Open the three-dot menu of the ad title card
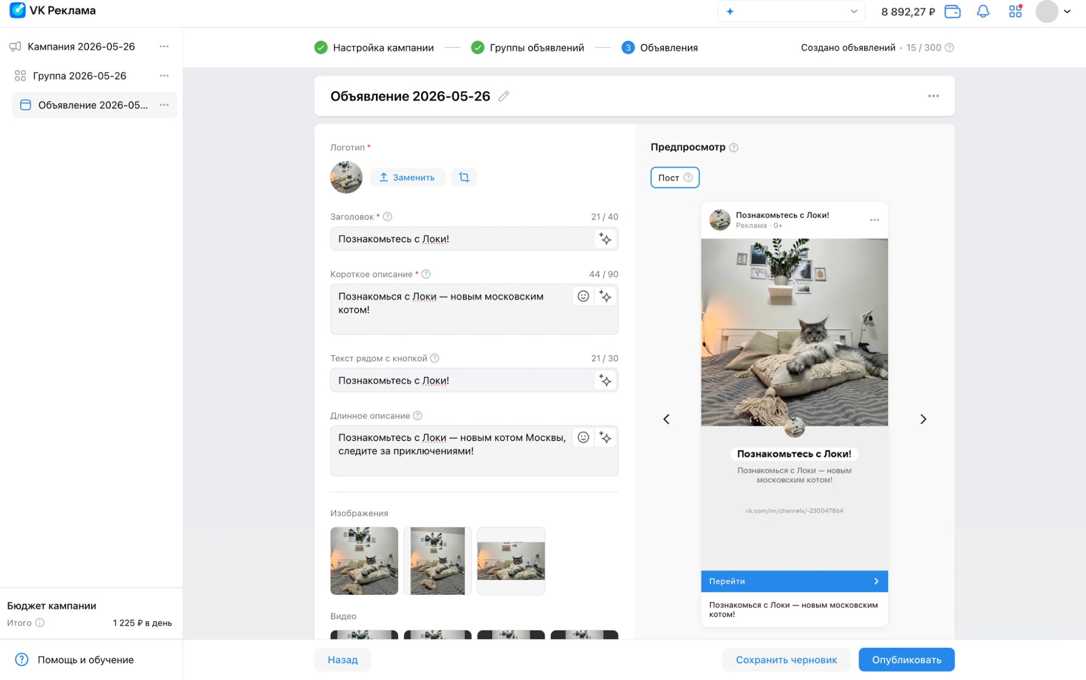Image resolution: width=1086 pixels, height=680 pixels. (x=933, y=96)
